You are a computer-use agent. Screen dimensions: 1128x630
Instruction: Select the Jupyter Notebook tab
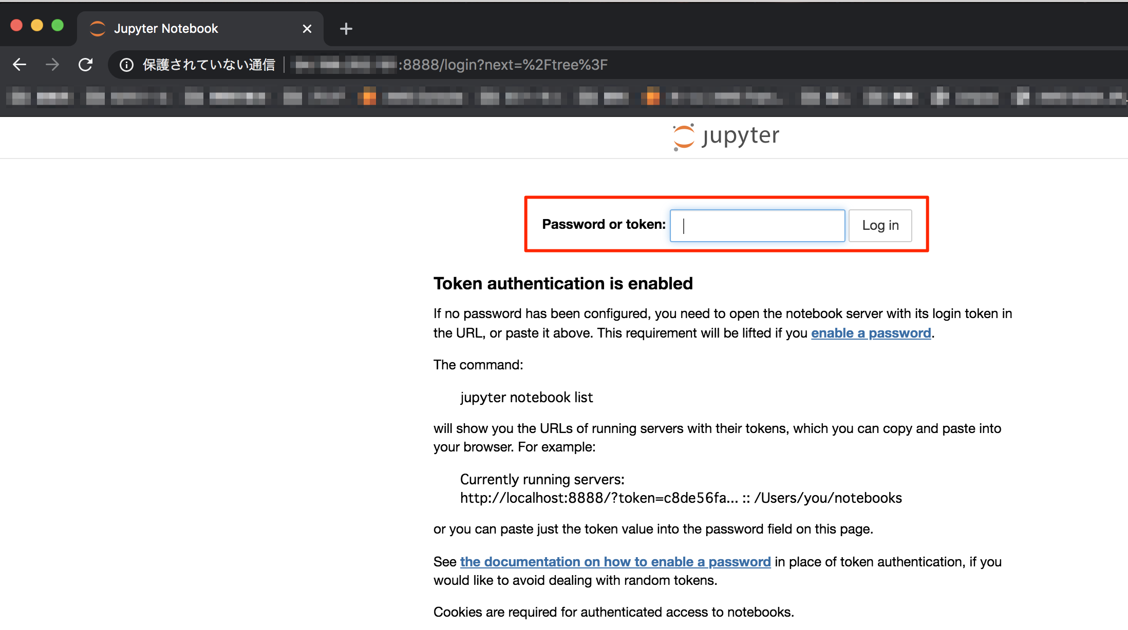coord(200,29)
